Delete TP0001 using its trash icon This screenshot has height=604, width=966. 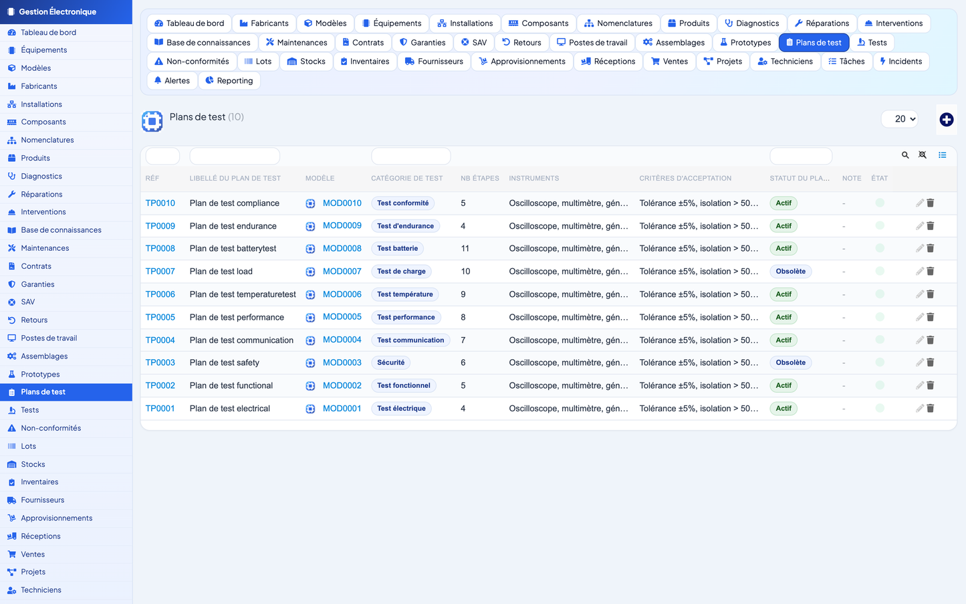[x=930, y=408]
